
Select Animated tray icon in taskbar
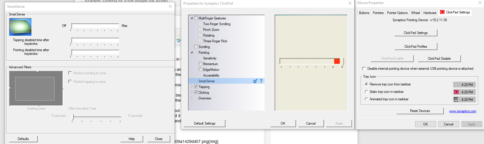point(366,99)
